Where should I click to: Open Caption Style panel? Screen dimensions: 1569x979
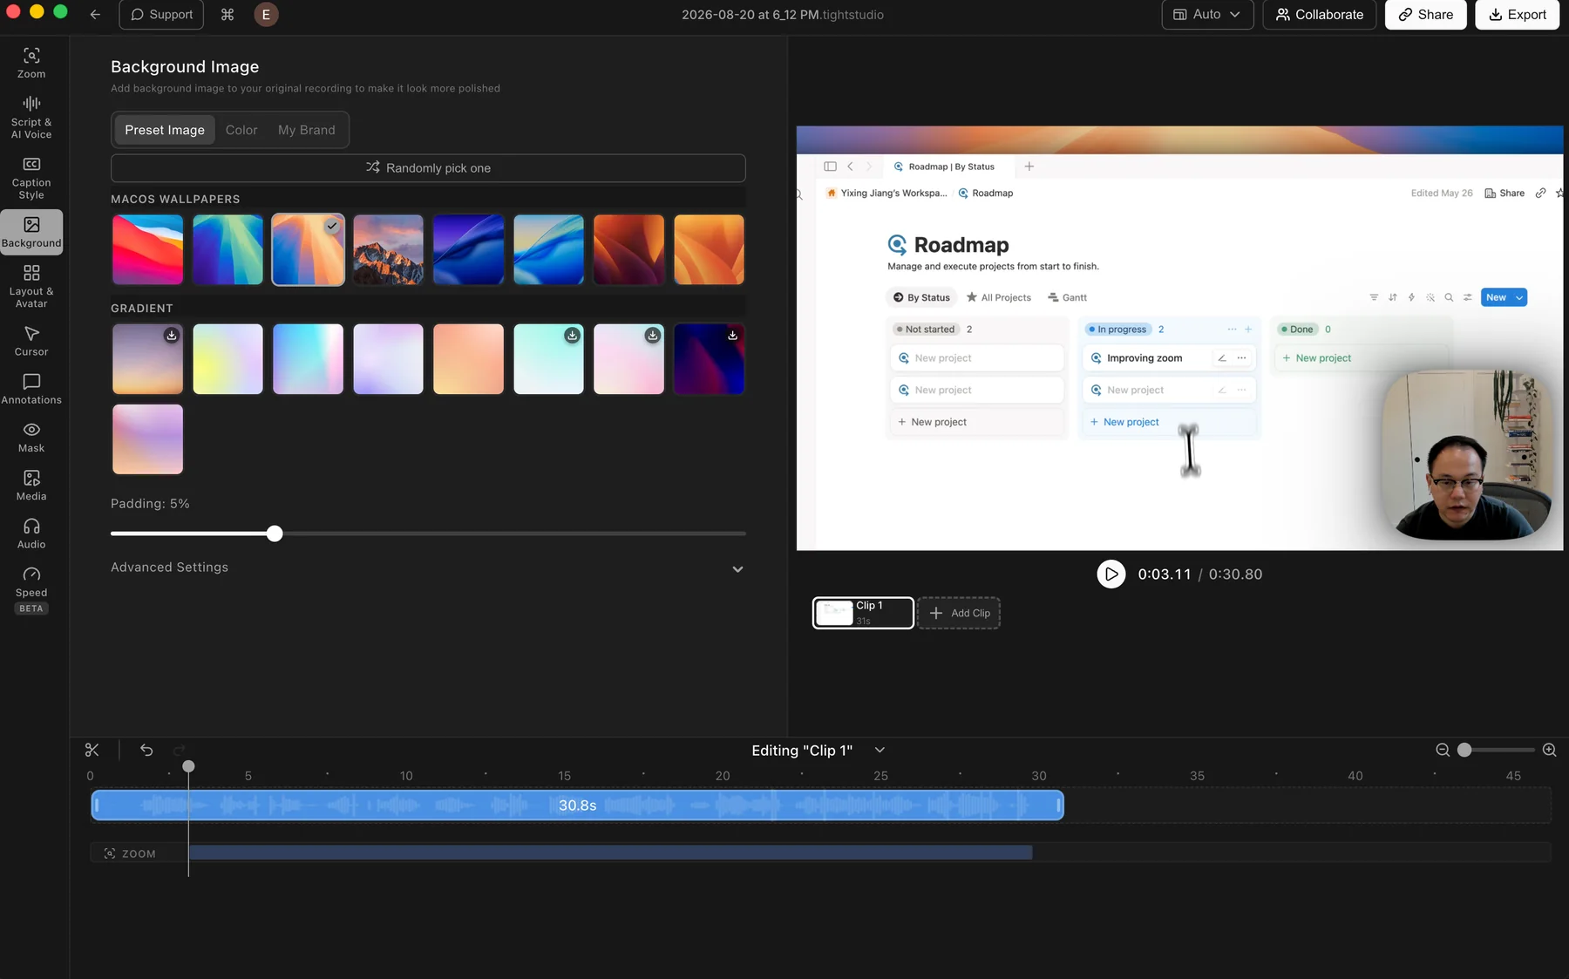point(31,178)
